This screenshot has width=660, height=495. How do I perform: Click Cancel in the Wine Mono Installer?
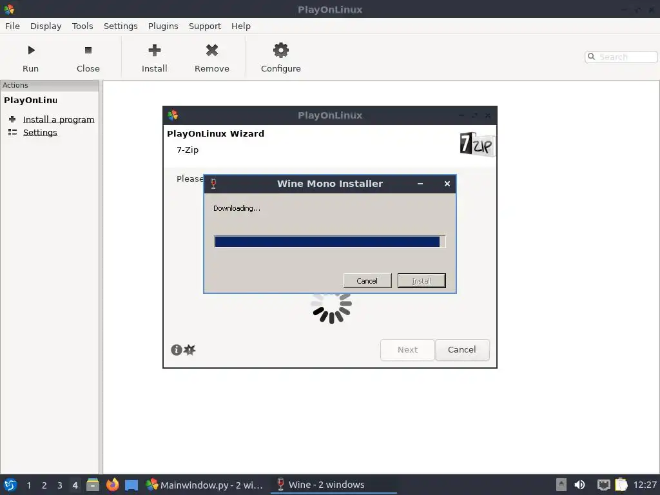(367, 281)
